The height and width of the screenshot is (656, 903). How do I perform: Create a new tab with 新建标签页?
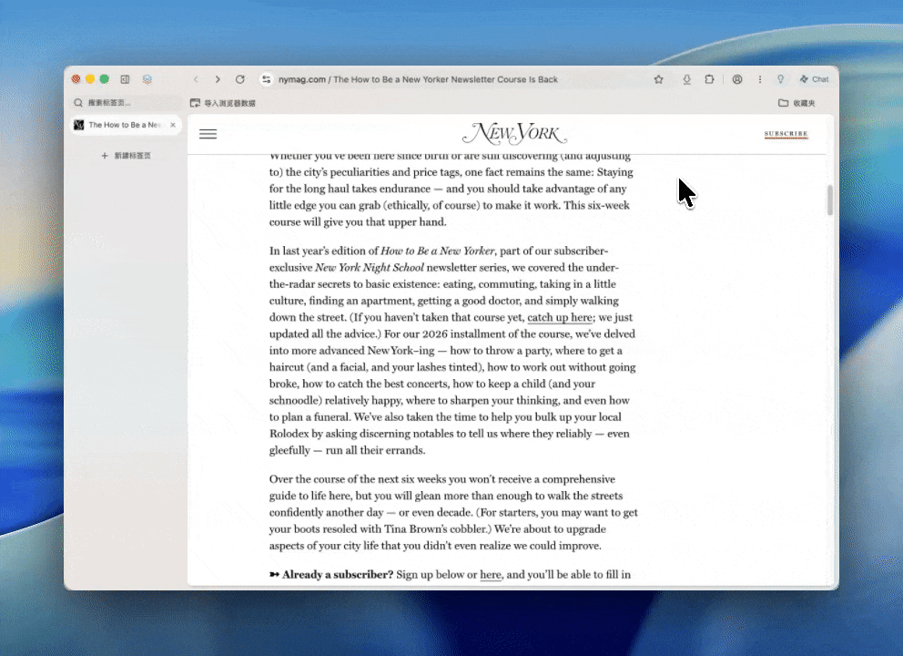point(127,156)
